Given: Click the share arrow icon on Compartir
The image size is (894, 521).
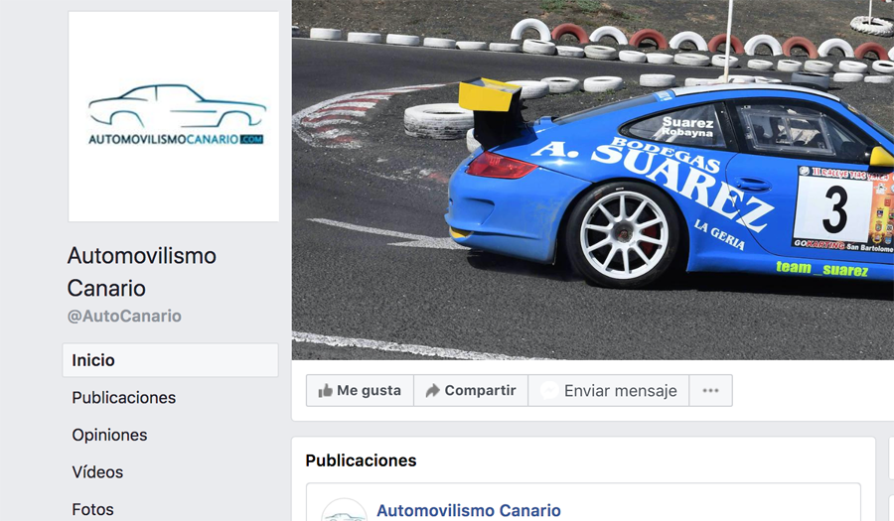Looking at the screenshot, I should [433, 391].
